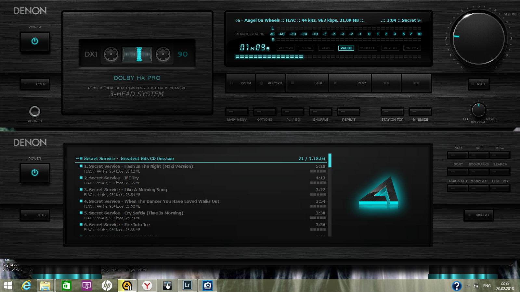Click the 3:27 duration of Like A Morning Song
520x292 pixels.
coord(320,189)
